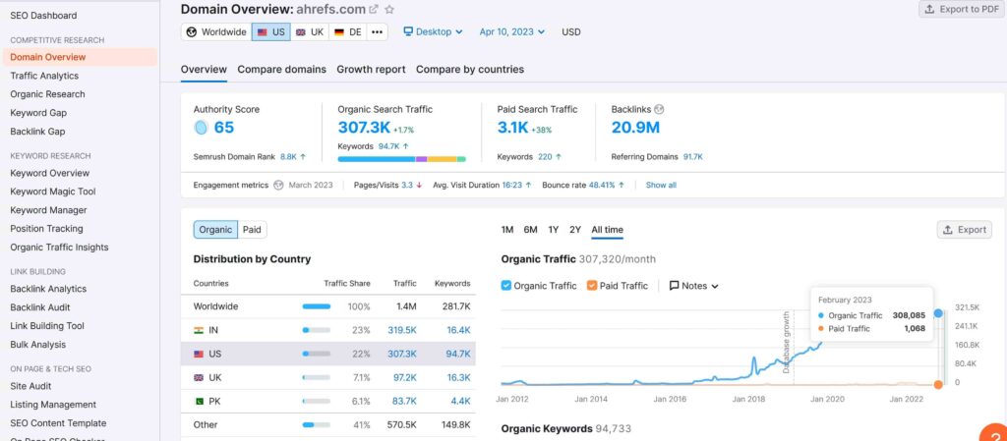The image size is (1007, 441).
Task: Click the Desktop monitor icon
Action: [408, 31]
